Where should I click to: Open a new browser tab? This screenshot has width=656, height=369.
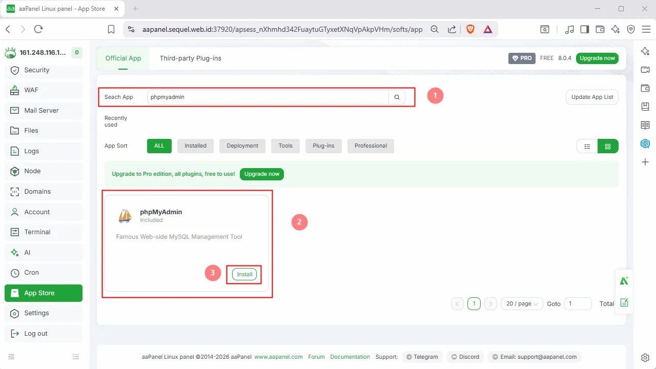pos(135,9)
